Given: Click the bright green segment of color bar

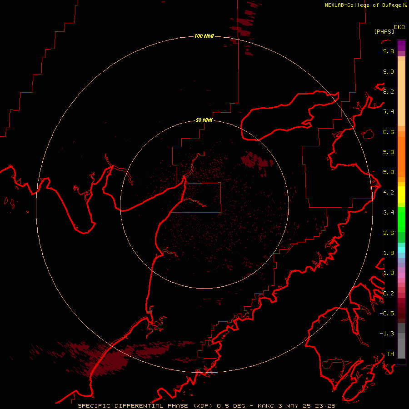Looking at the screenshot, I should [401, 219].
